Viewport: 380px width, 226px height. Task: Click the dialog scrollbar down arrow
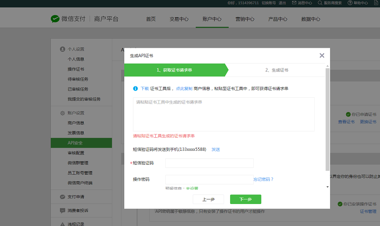[x=327, y=187]
